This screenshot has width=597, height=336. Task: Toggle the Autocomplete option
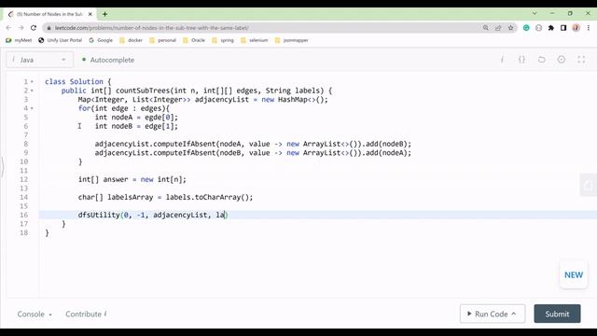point(108,60)
